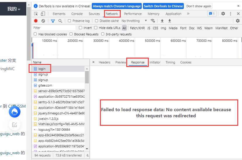Screen dimensions: 242x160
Task: Open the Console tab
Action: click(77, 14)
